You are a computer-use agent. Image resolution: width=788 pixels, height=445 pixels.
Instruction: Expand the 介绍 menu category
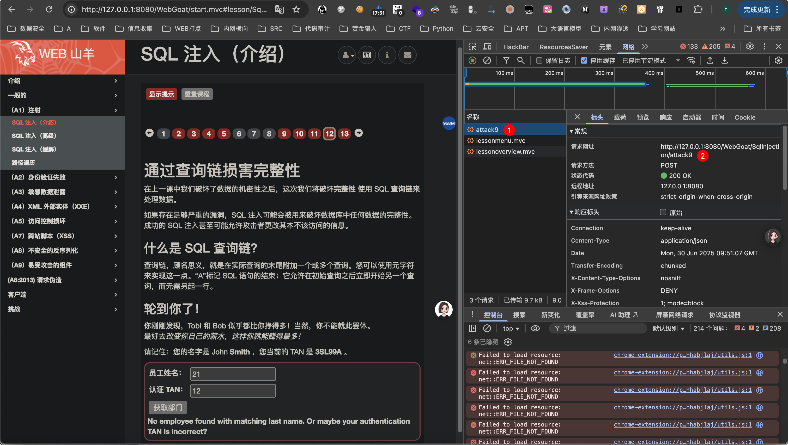62,81
